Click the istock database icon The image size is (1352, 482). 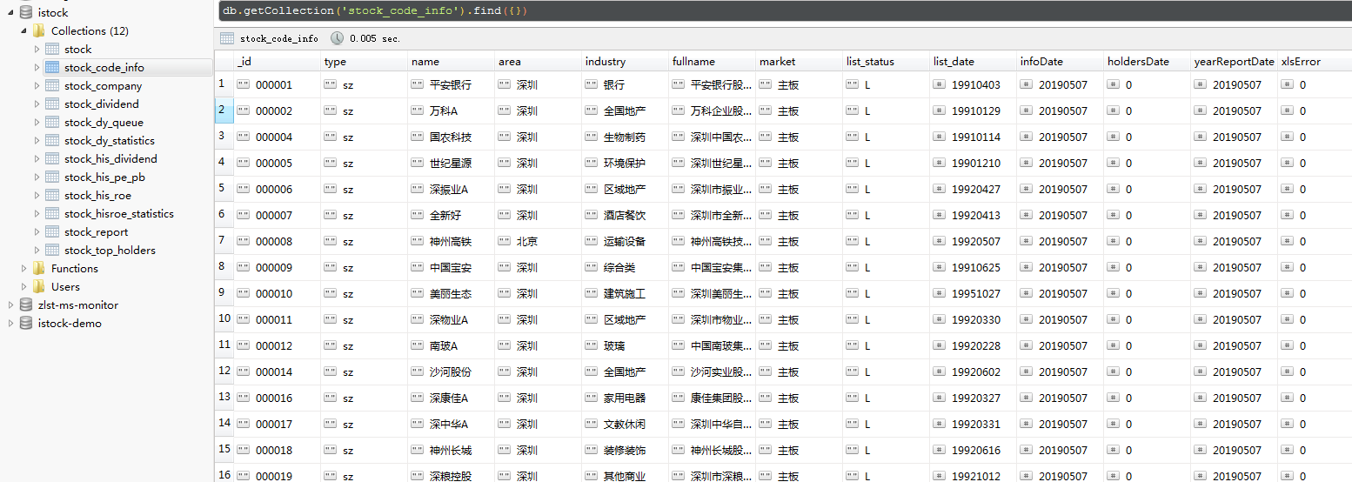[x=25, y=12]
